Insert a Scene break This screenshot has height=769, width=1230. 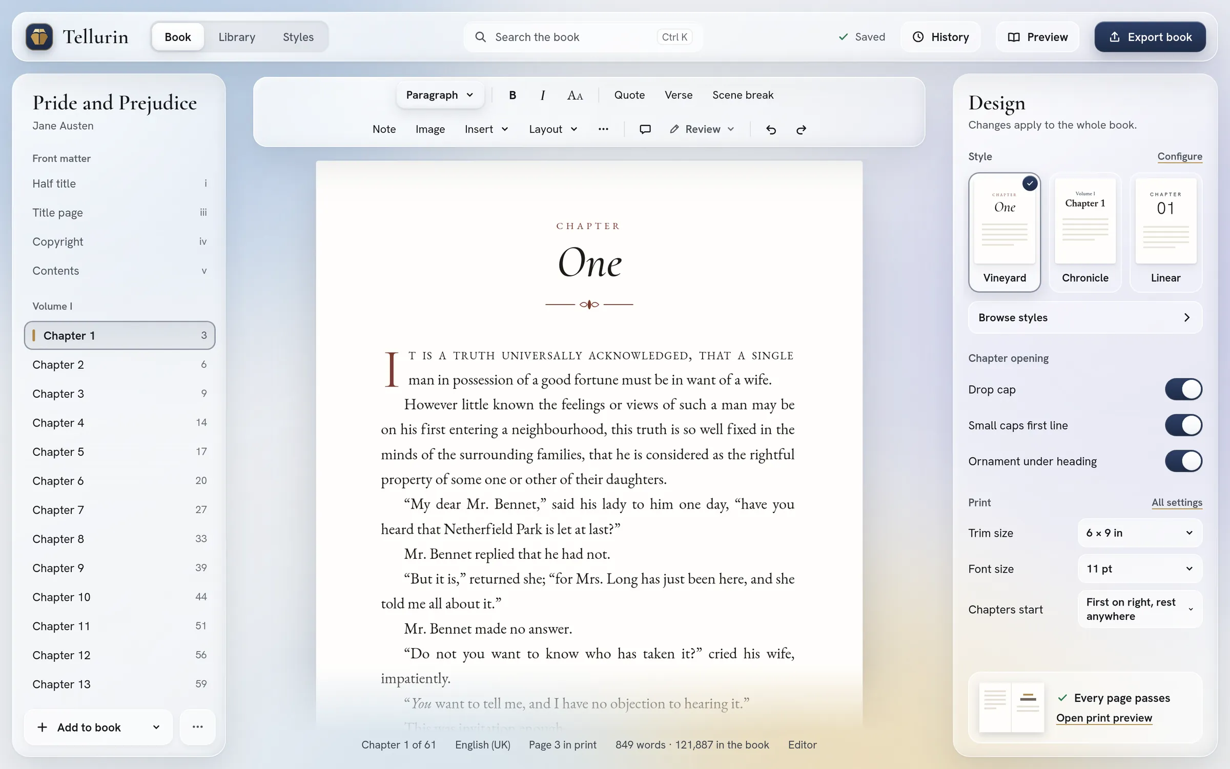(743, 95)
